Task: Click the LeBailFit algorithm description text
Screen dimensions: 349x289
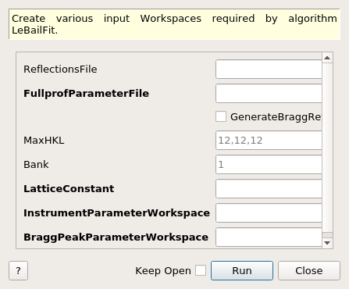Action: pos(174,24)
